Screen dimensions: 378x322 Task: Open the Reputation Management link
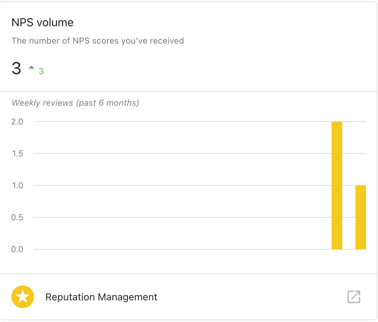click(x=101, y=297)
